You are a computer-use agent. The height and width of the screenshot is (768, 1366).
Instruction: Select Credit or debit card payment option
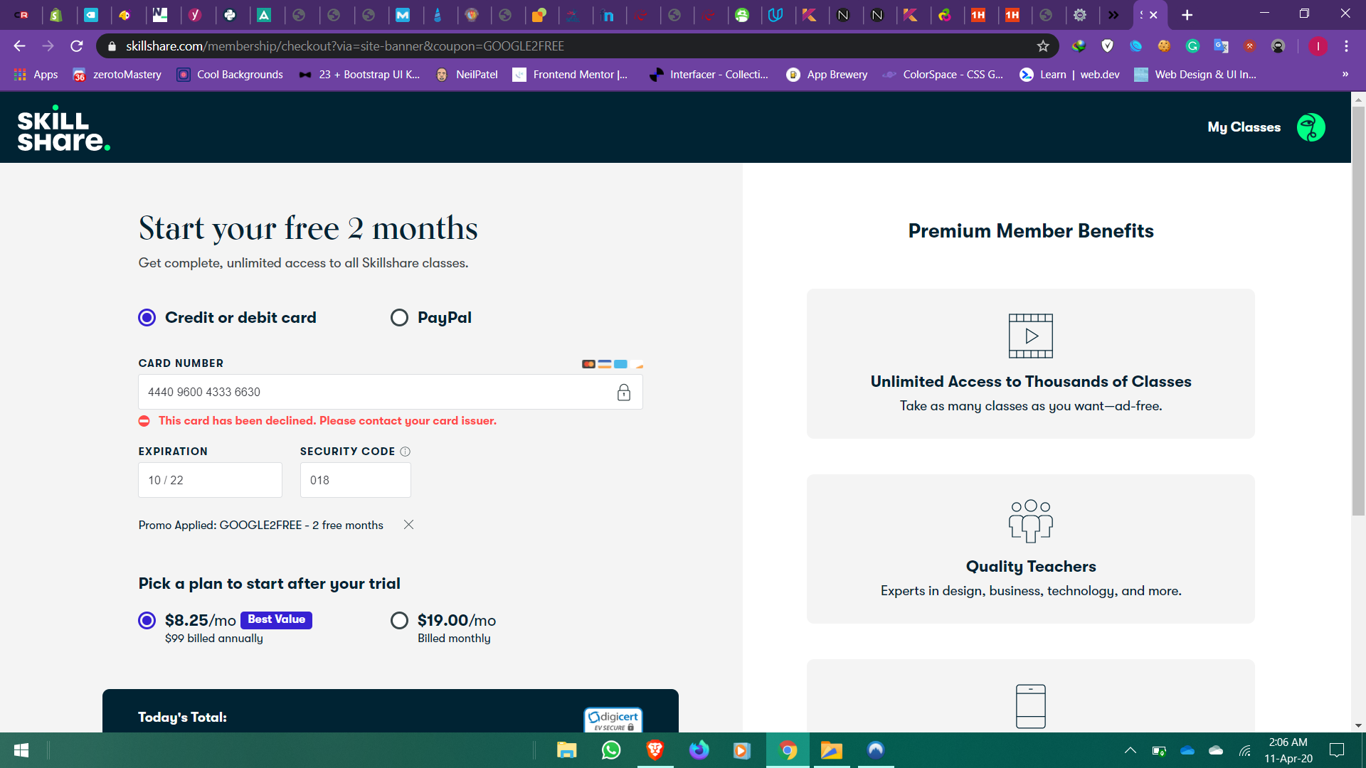pyautogui.click(x=147, y=318)
